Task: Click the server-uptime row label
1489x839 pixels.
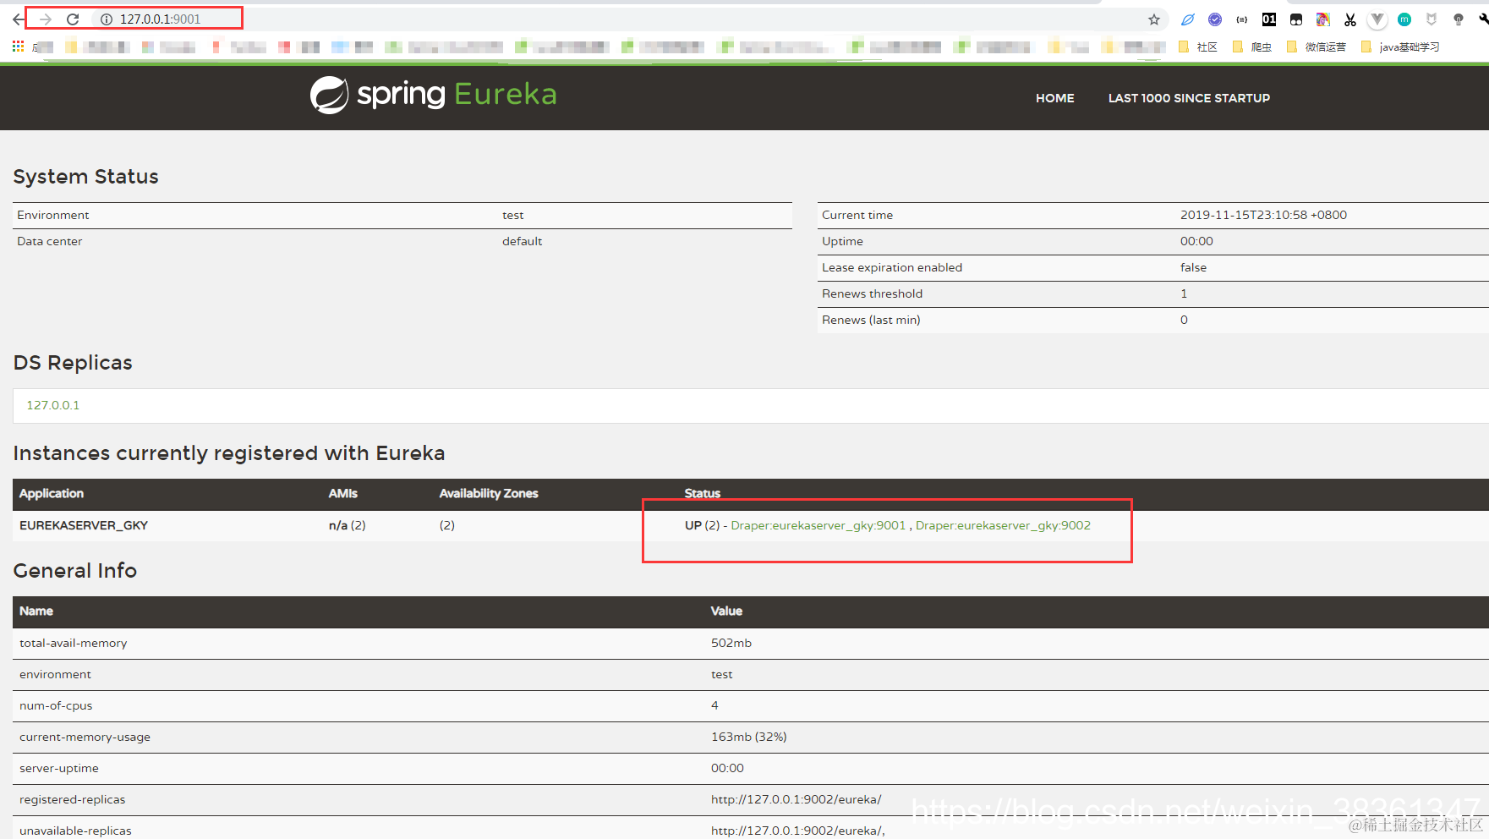Action: (59, 768)
